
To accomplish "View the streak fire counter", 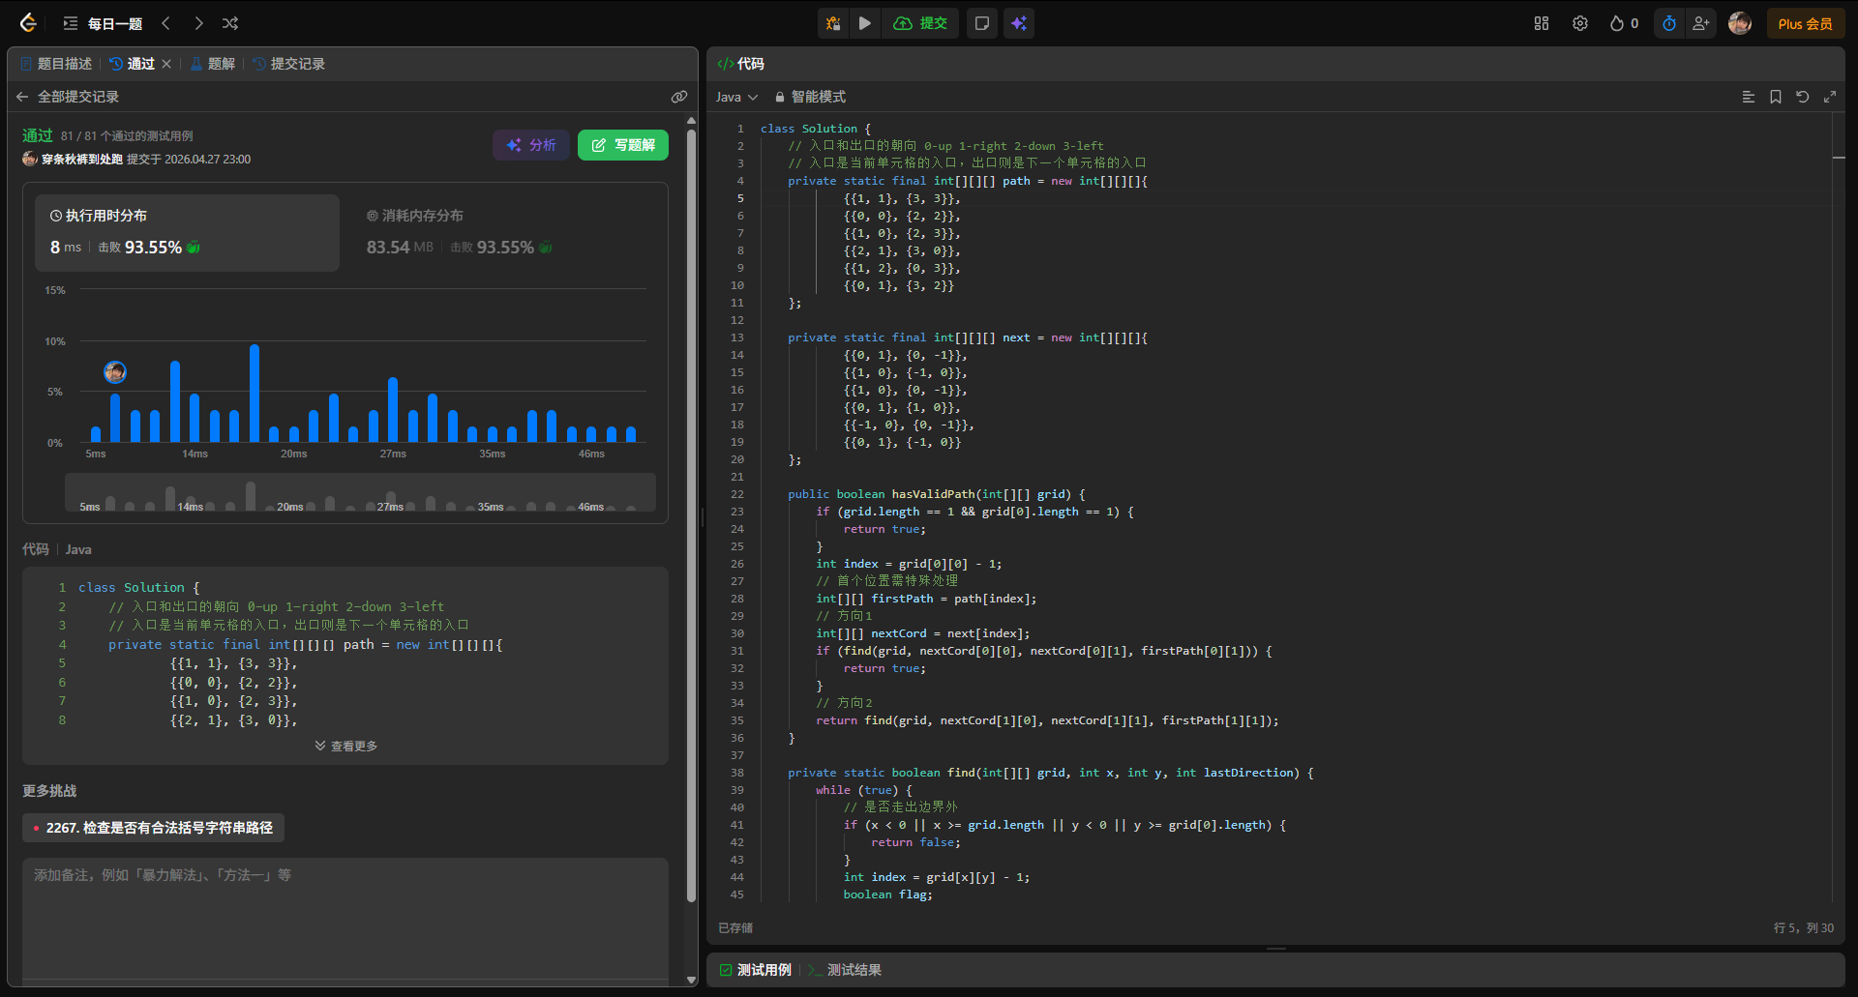I will tap(1624, 23).
